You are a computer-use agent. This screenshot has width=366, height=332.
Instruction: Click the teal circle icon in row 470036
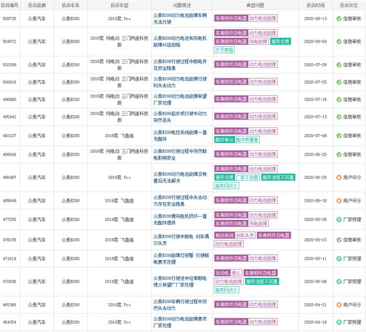tap(339, 281)
